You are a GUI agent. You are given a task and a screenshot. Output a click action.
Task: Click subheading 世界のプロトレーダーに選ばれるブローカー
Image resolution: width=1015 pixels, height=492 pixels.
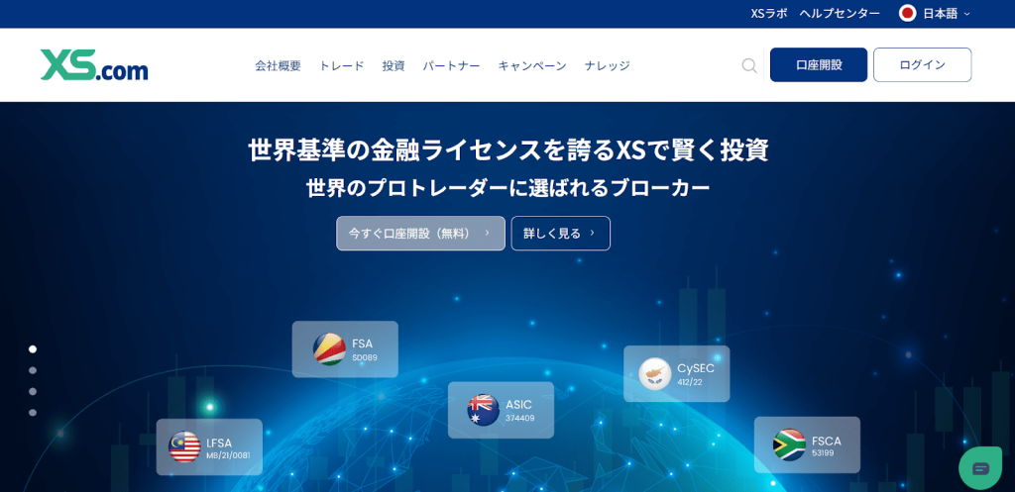[x=508, y=188]
